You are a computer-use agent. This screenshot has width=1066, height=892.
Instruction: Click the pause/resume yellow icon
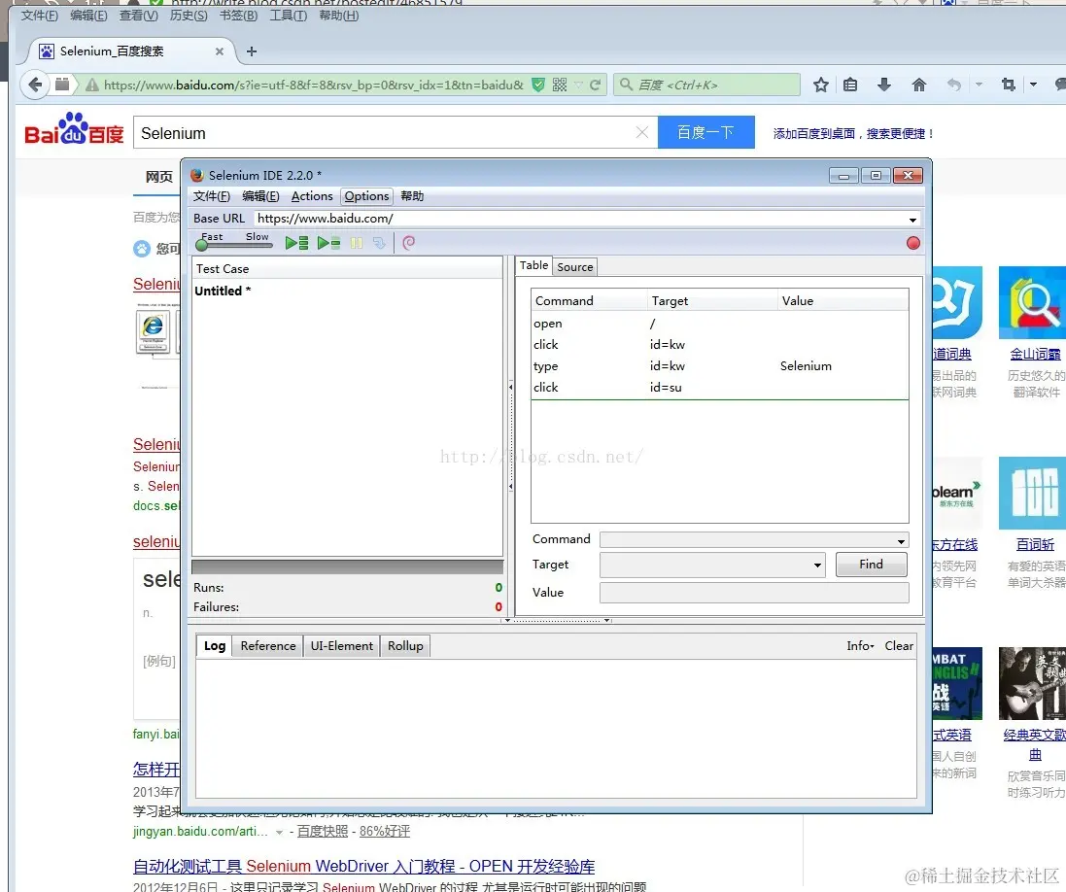click(357, 243)
